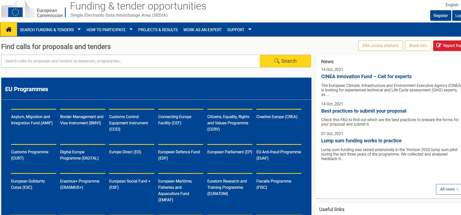Click the European Commission logo
This screenshot has height=215, width=461.
pyautogui.click(x=32, y=9)
